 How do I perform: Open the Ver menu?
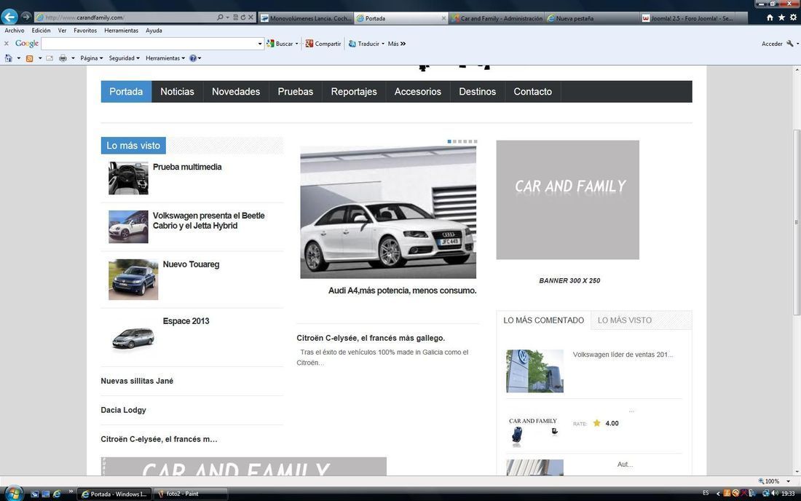[x=62, y=31]
